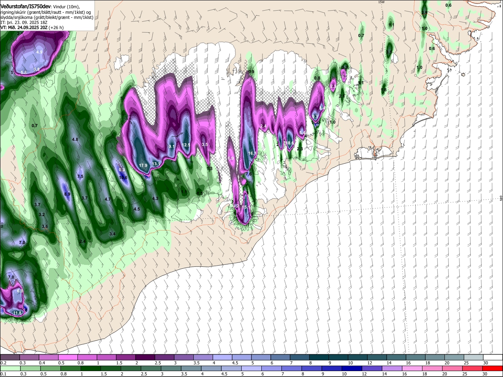Select the valid time line 'VT: Mið. 24.09.2025 20Z'
Viewport: 503px width, 377px height.
(x=24, y=28)
